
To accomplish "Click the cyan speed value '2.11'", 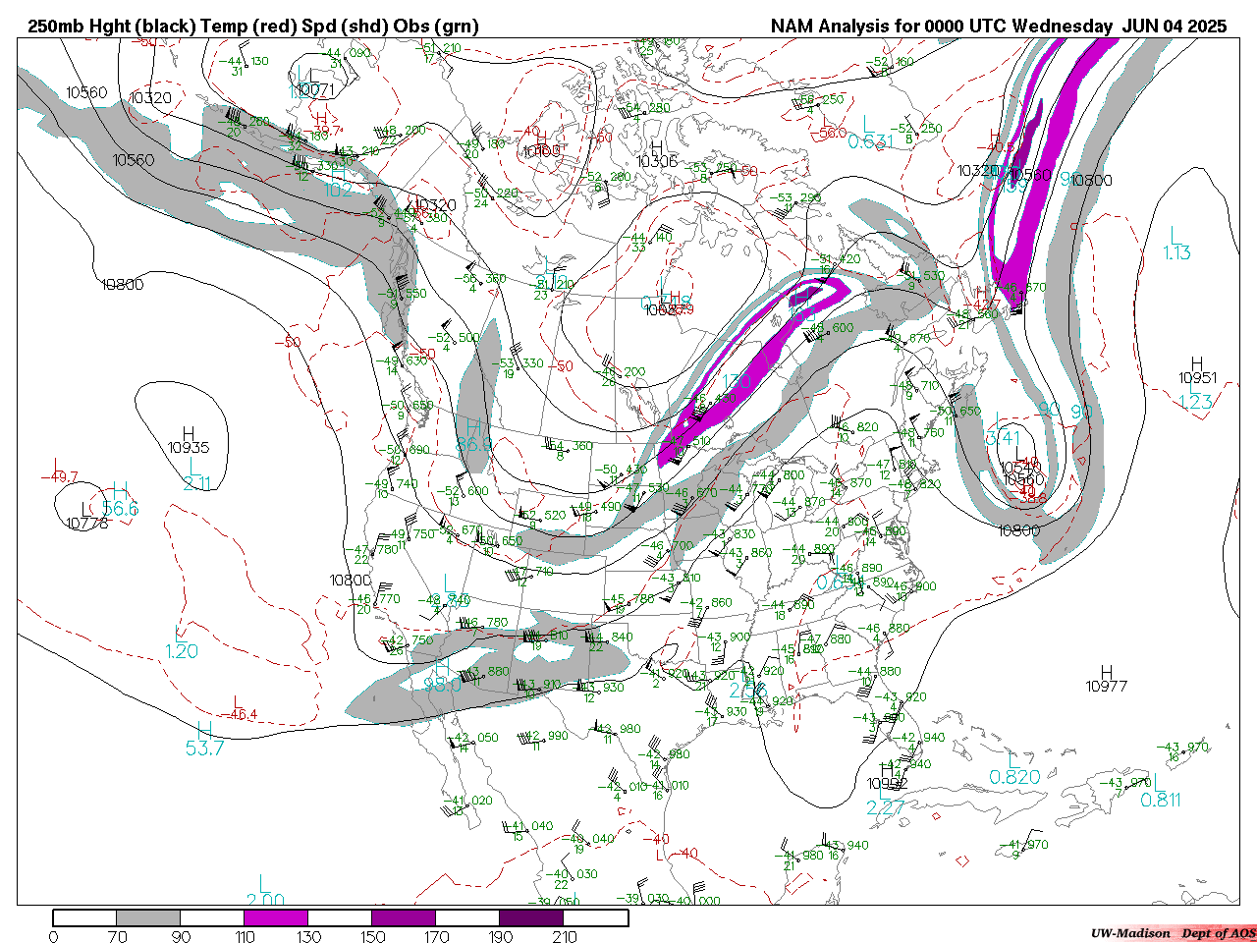I will tap(197, 483).
